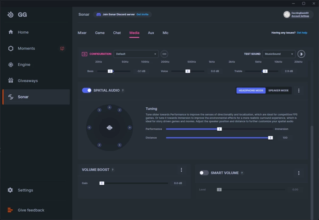Switch to the Chat tab
Image resolution: width=319 pixels, height=220 pixels.
tap(117, 33)
